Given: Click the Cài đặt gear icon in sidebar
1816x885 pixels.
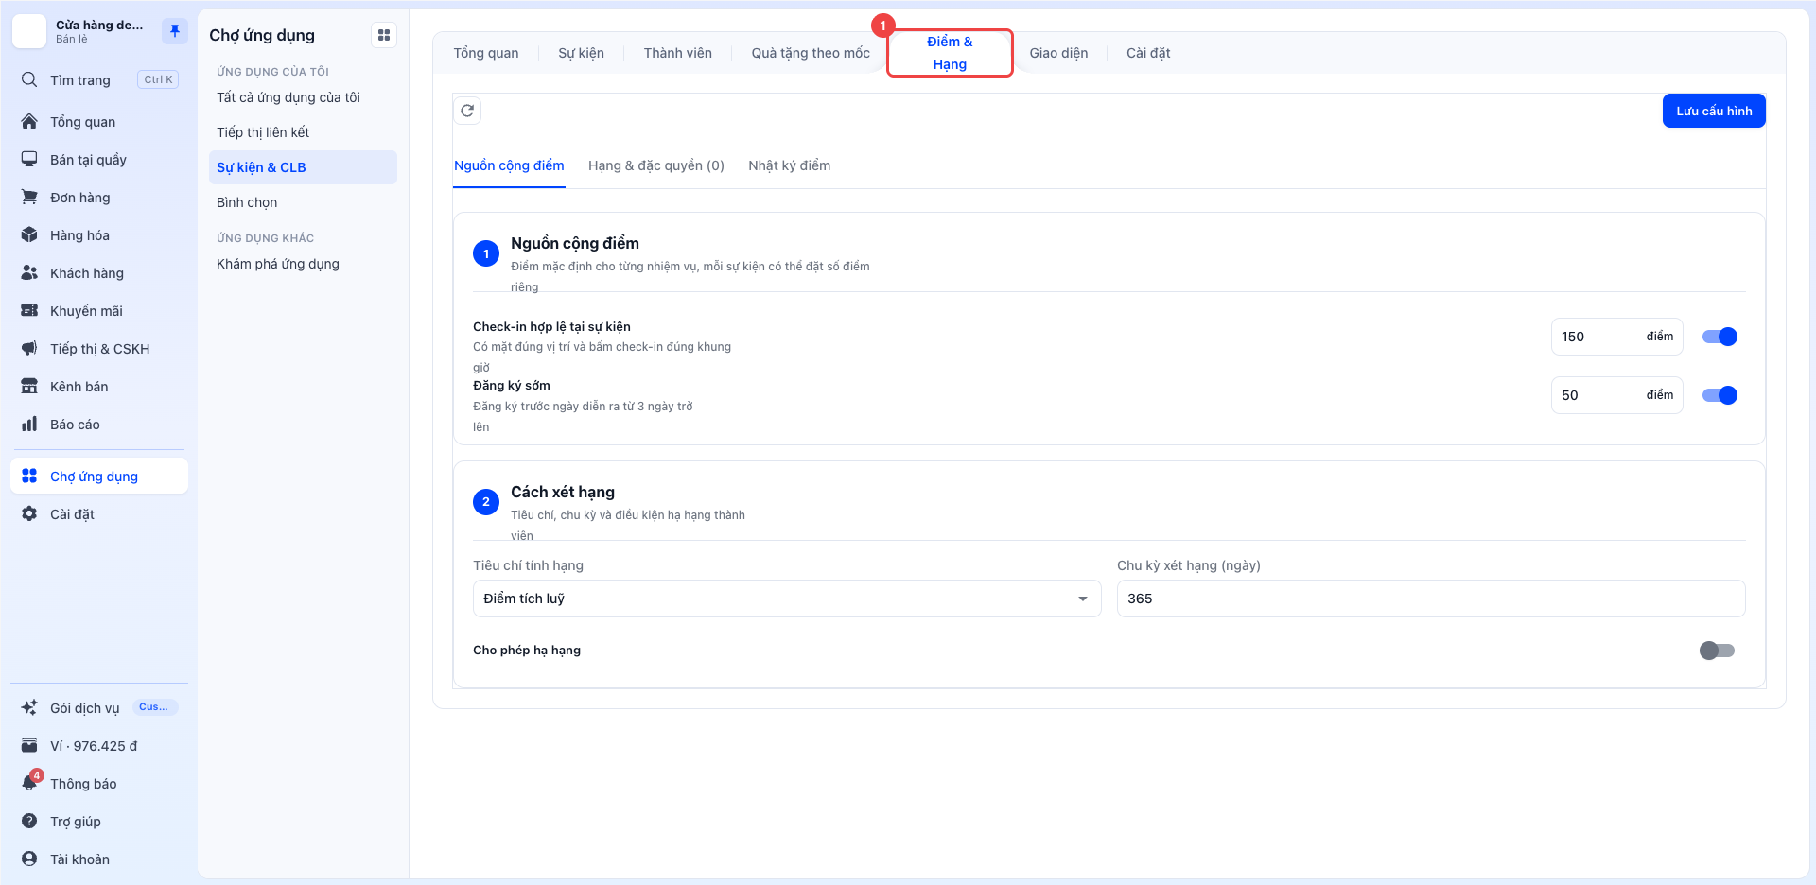Looking at the screenshot, I should (29, 513).
